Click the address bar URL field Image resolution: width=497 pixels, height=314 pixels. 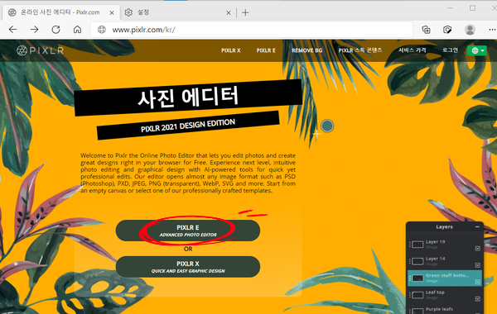point(252,30)
